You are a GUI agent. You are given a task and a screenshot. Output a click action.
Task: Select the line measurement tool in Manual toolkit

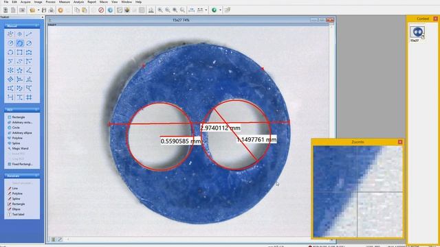click(x=29, y=34)
